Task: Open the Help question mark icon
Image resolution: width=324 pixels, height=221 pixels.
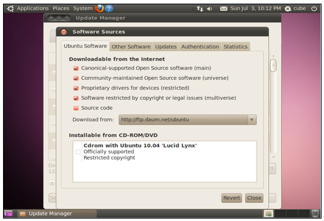Action: click(109, 8)
